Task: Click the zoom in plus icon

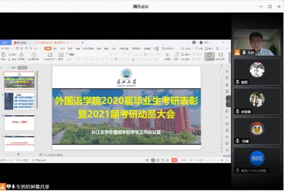Action: coord(222,160)
